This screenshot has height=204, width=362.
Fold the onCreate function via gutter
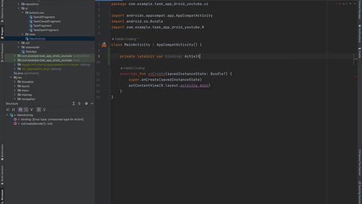tap(110, 74)
